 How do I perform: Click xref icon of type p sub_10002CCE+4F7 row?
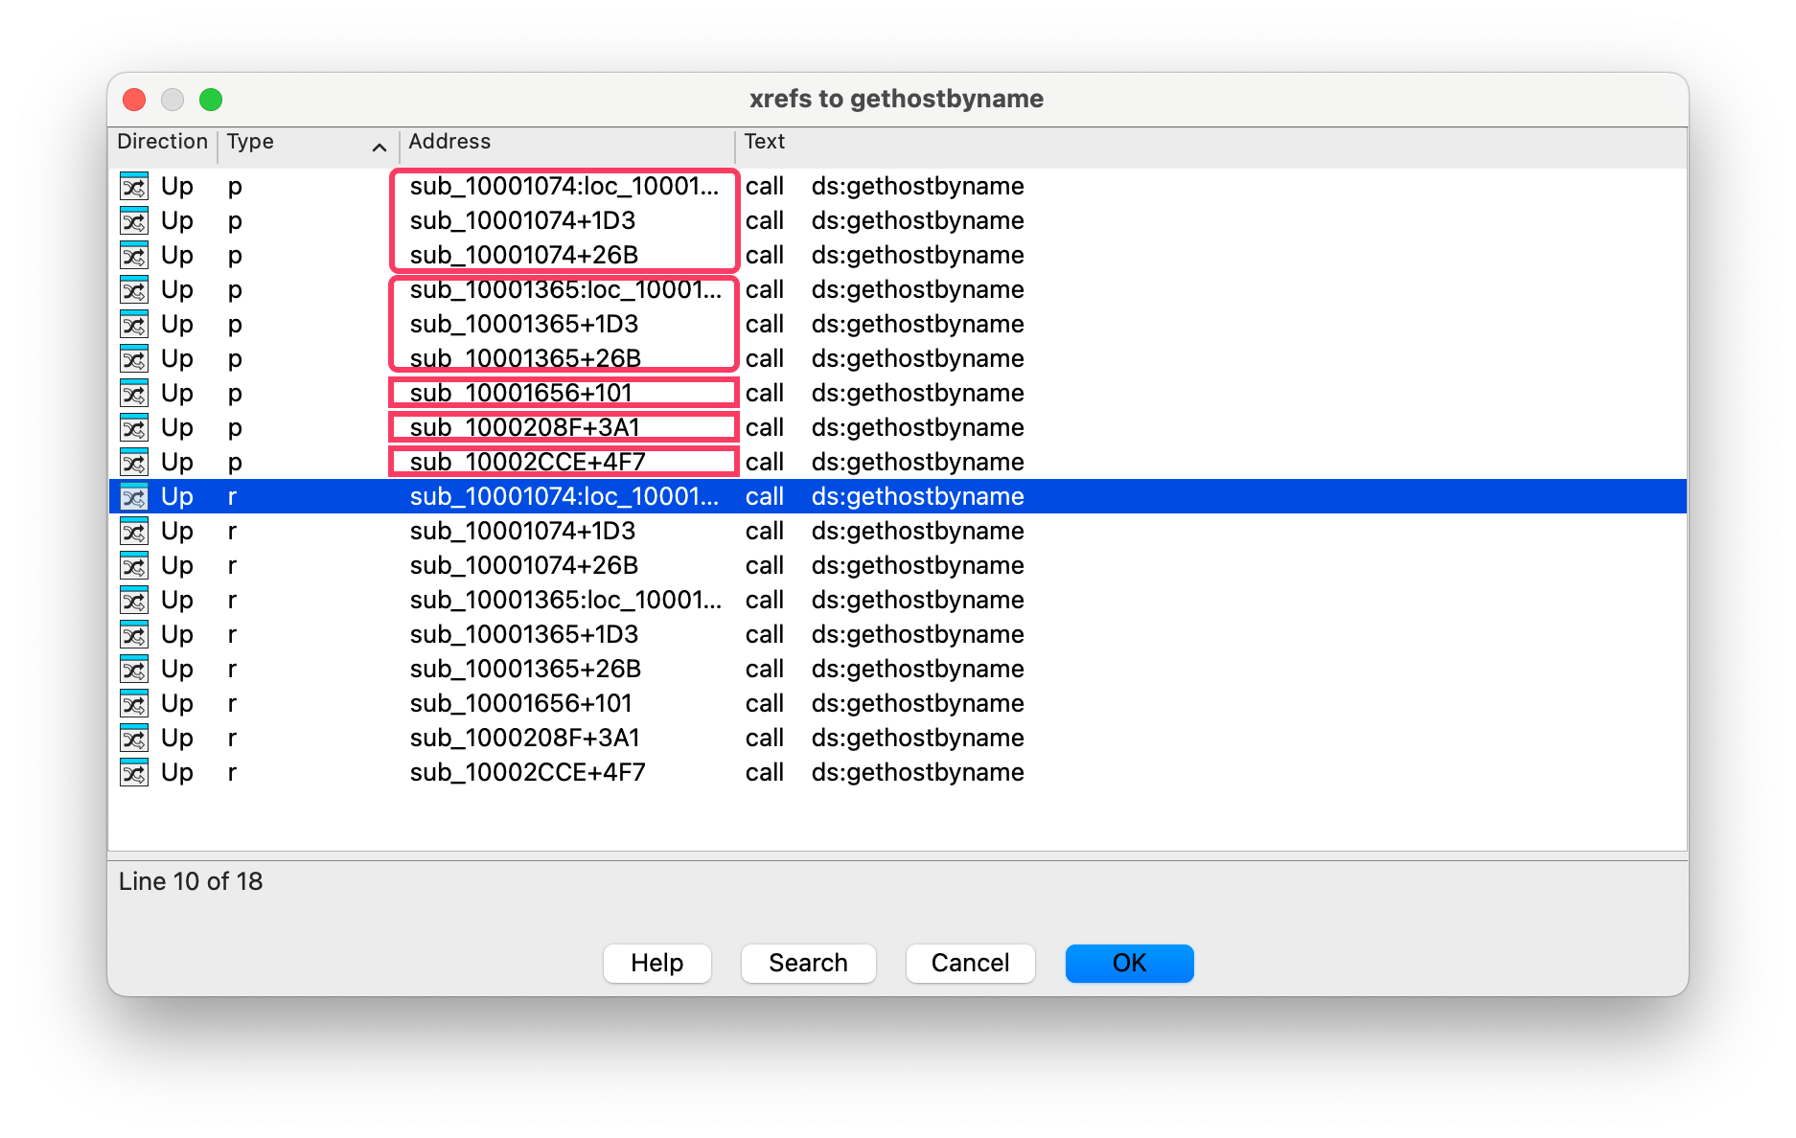[133, 462]
